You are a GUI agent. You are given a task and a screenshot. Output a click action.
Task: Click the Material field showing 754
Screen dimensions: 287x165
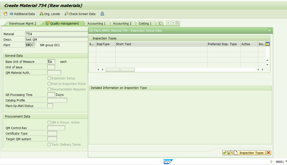click(x=57, y=34)
